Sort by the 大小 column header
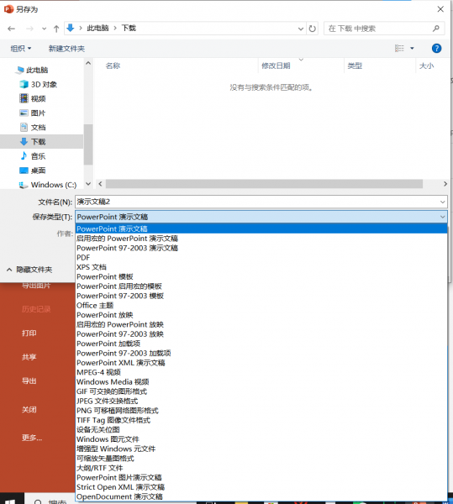The height and width of the screenshot is (504, 453). click(x=426, y=66)
